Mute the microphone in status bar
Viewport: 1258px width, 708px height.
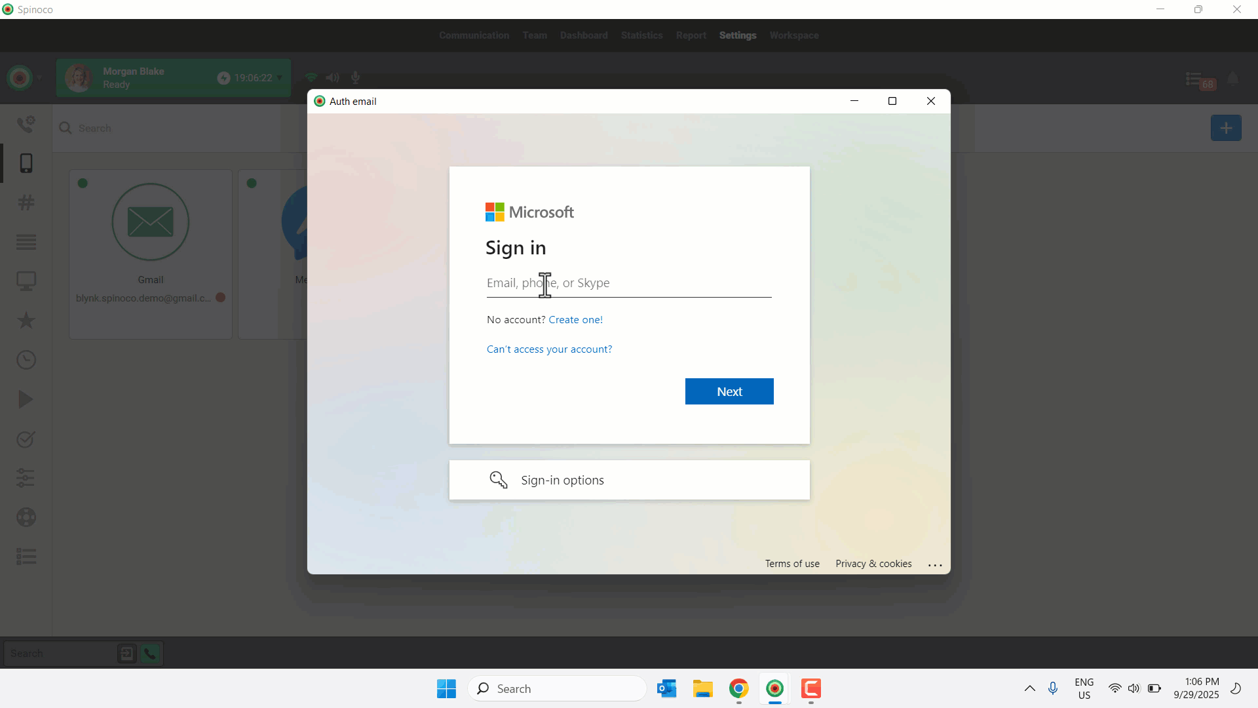[355, 77]
